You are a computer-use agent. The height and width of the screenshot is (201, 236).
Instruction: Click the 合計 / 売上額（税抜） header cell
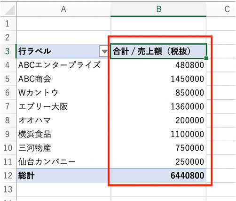click(158, 51)
